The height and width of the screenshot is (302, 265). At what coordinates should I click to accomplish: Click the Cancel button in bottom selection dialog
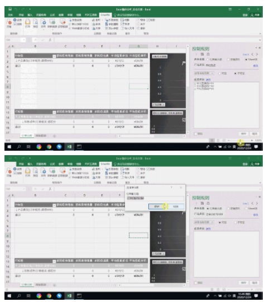point(175,206)
